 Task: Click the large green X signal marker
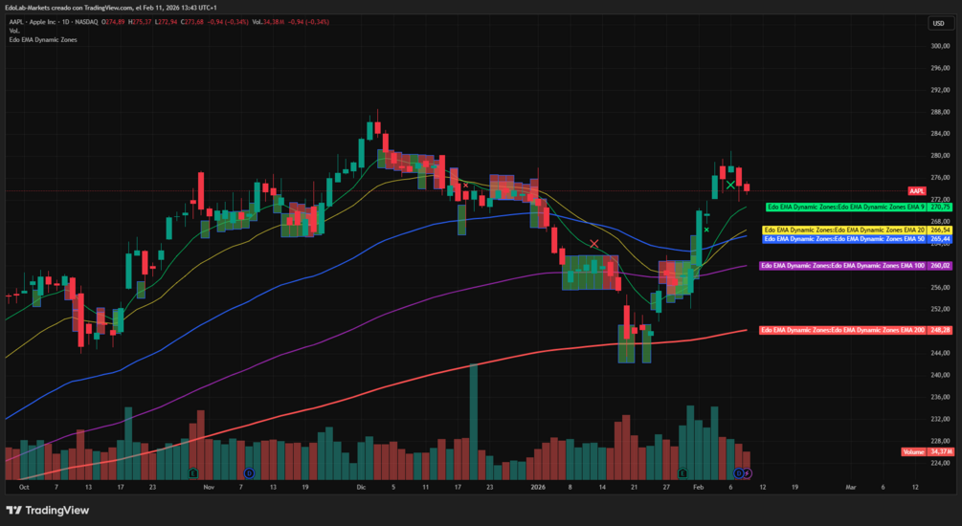click(x=730, y=185)
